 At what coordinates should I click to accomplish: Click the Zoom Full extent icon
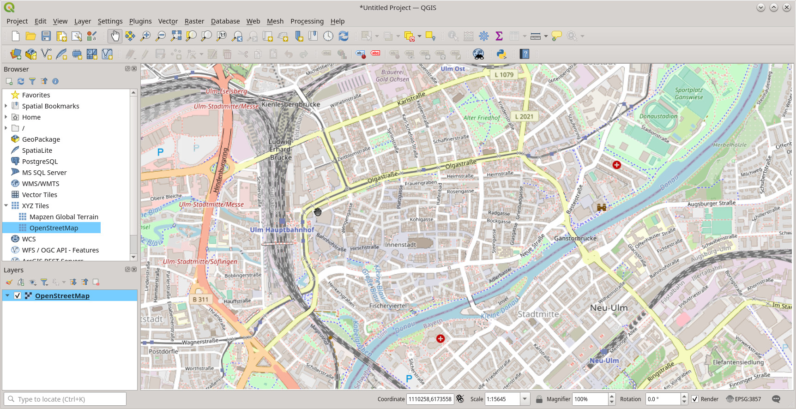176,36
